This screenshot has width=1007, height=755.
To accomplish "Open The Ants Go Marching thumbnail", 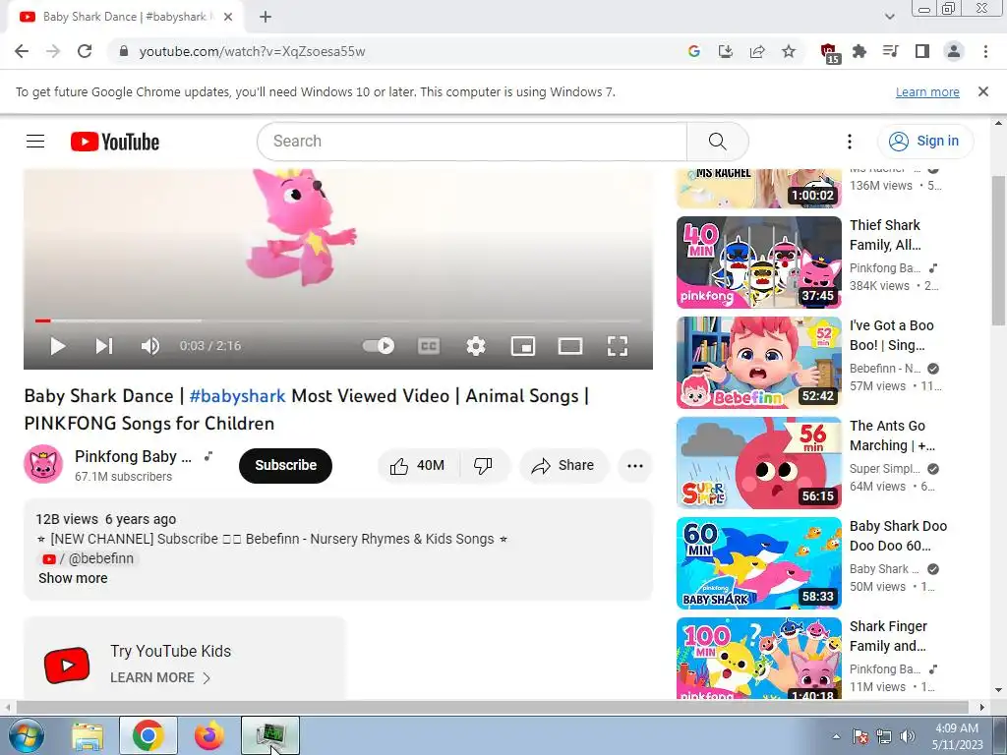I will pos(759,463).
